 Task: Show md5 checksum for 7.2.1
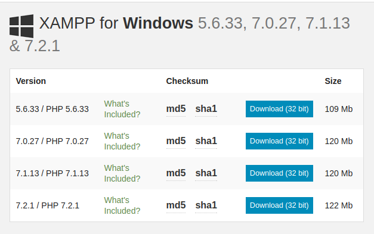point(176,205)
